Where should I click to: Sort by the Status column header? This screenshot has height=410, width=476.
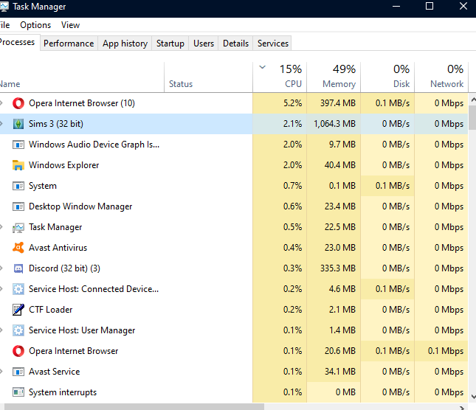(x=209, y=77)
